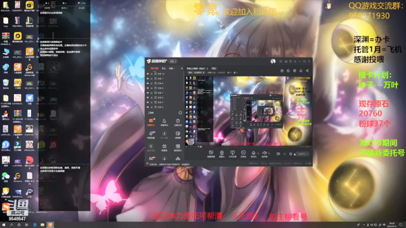Viewport: 406px width, 228px height.
Task: Switch to the first red-highlighted scene tab
Action: point(154,68)
